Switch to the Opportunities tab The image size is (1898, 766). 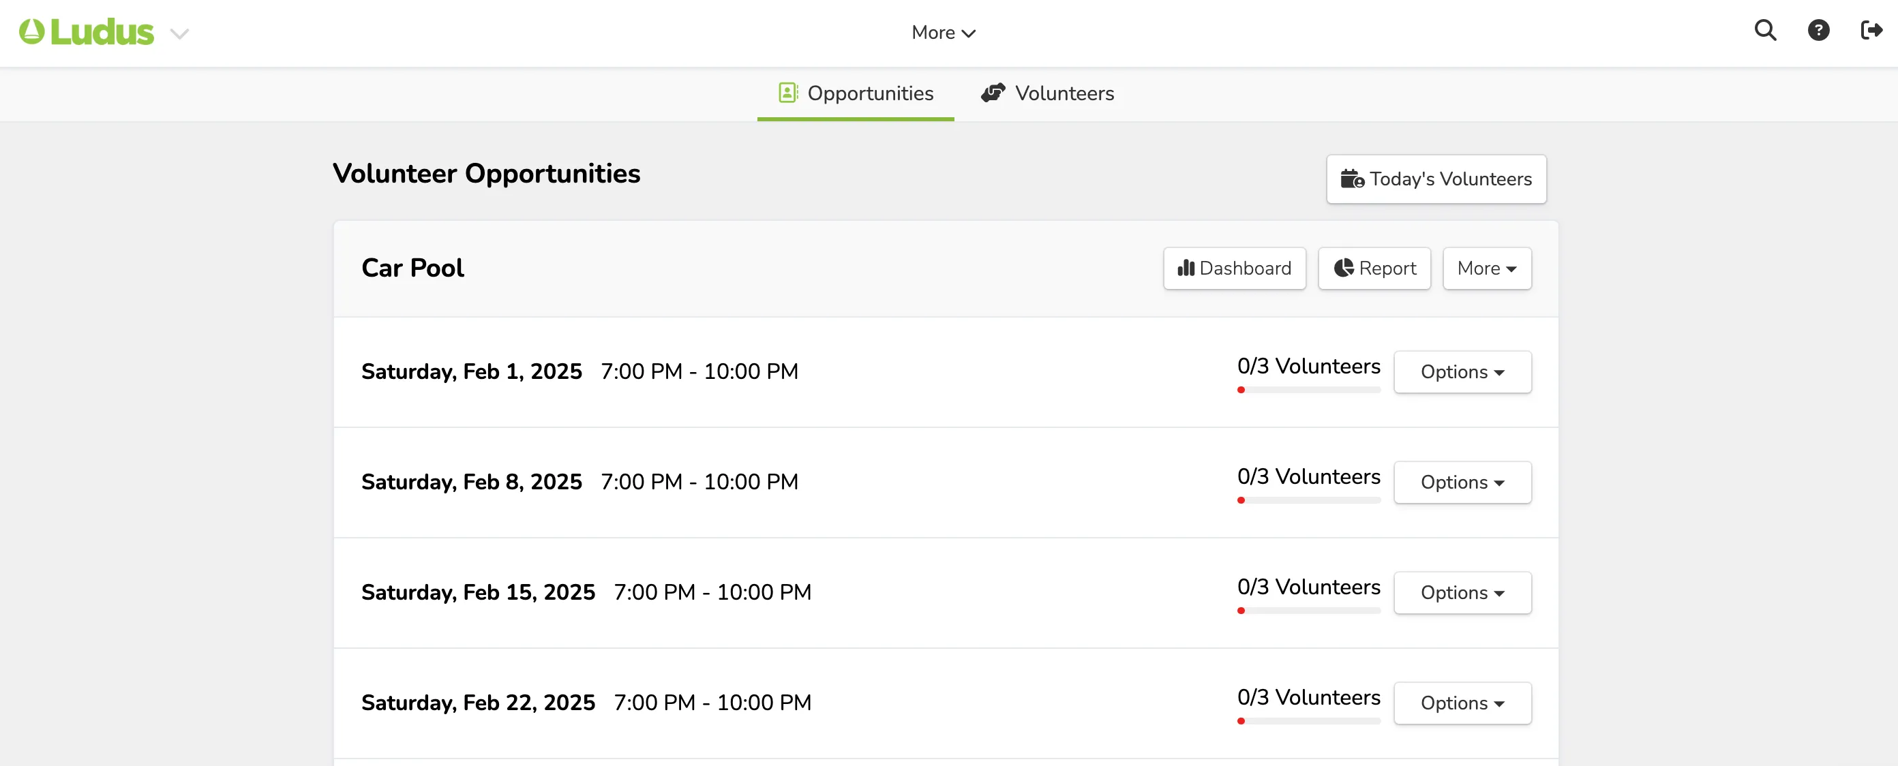click(856, 93)
